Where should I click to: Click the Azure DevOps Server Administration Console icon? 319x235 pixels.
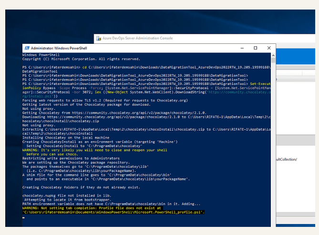[99, 38]
